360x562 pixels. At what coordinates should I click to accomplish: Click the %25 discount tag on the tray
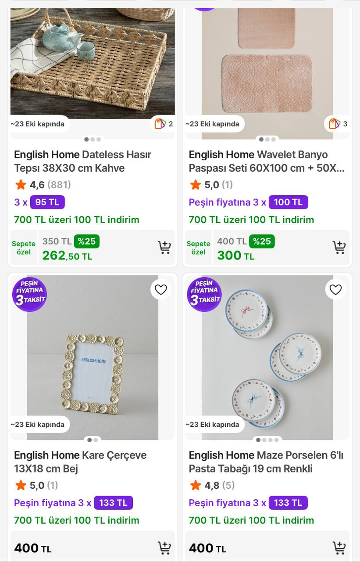click(87, 241)
